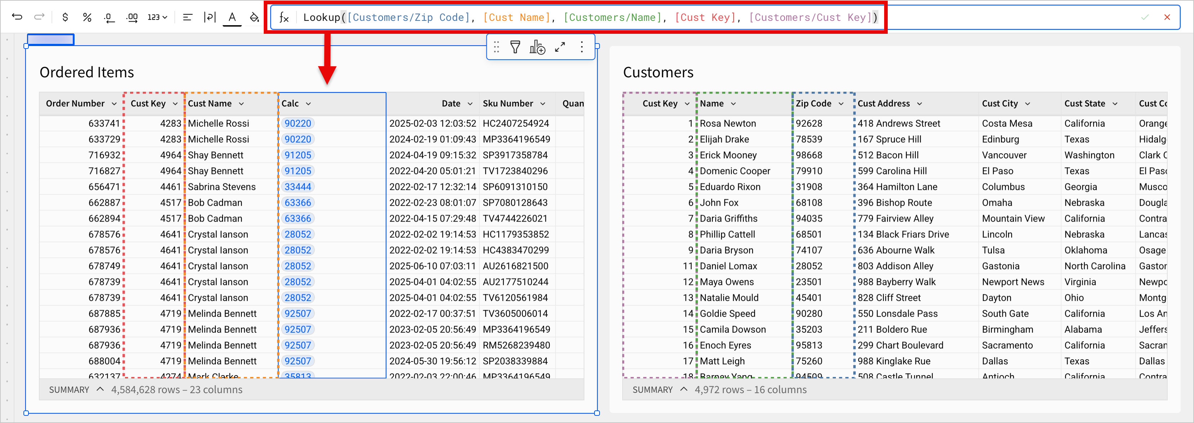Click the redo arrow icon
This screenshot has width=1194, height=423.
point(39,17)
